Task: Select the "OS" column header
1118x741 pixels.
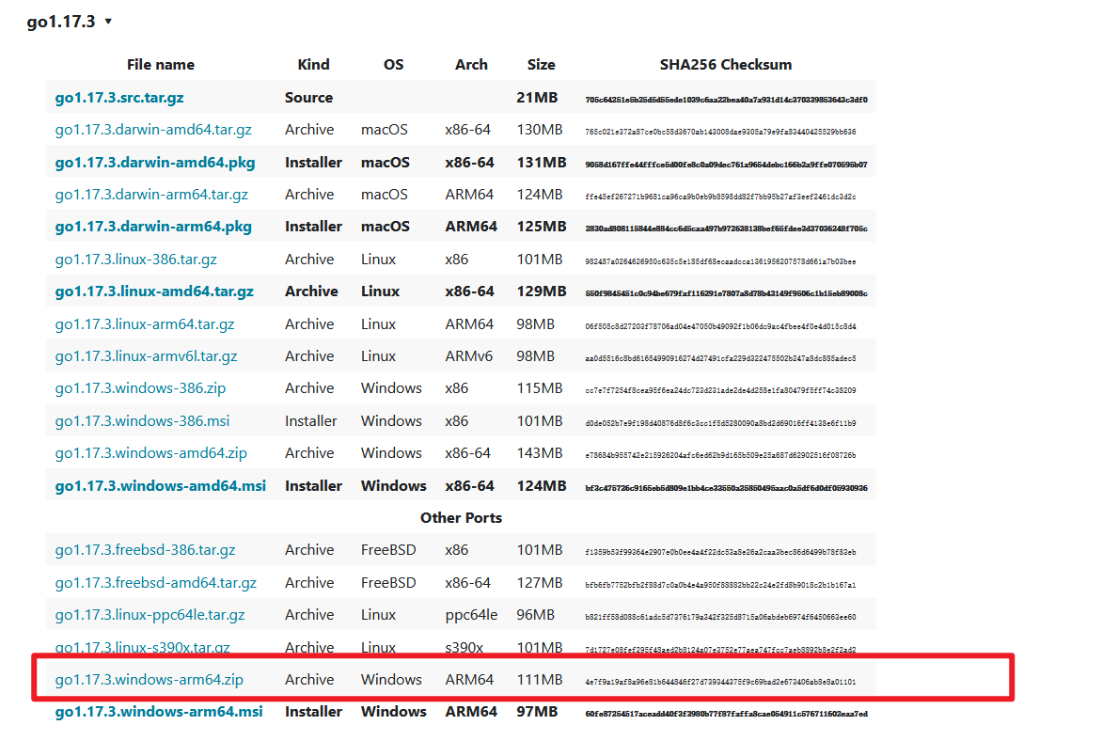Action: pos(394,65)
